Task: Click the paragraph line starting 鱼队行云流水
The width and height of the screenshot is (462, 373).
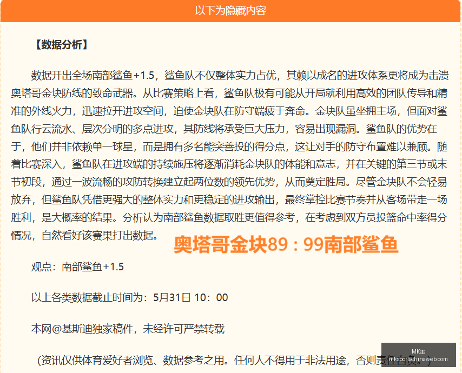Action: (x=224, y=129)
